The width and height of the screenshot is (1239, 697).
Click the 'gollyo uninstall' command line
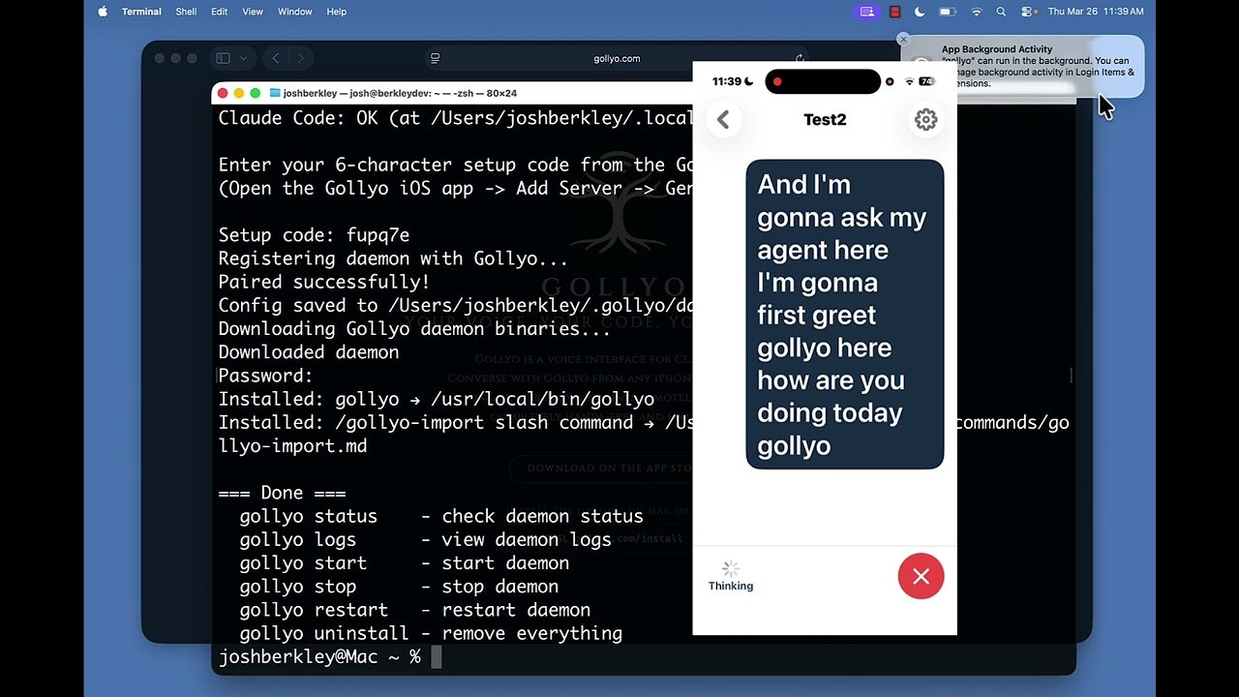(431, 633)
